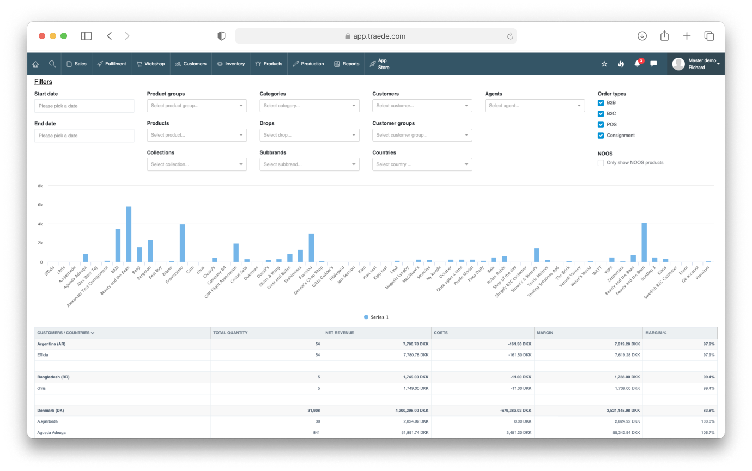Image resolution: width=752 pixels, height=471 pixels.
Task: Select Bangladesh (BD) table row
Action: tap(376, 377)
